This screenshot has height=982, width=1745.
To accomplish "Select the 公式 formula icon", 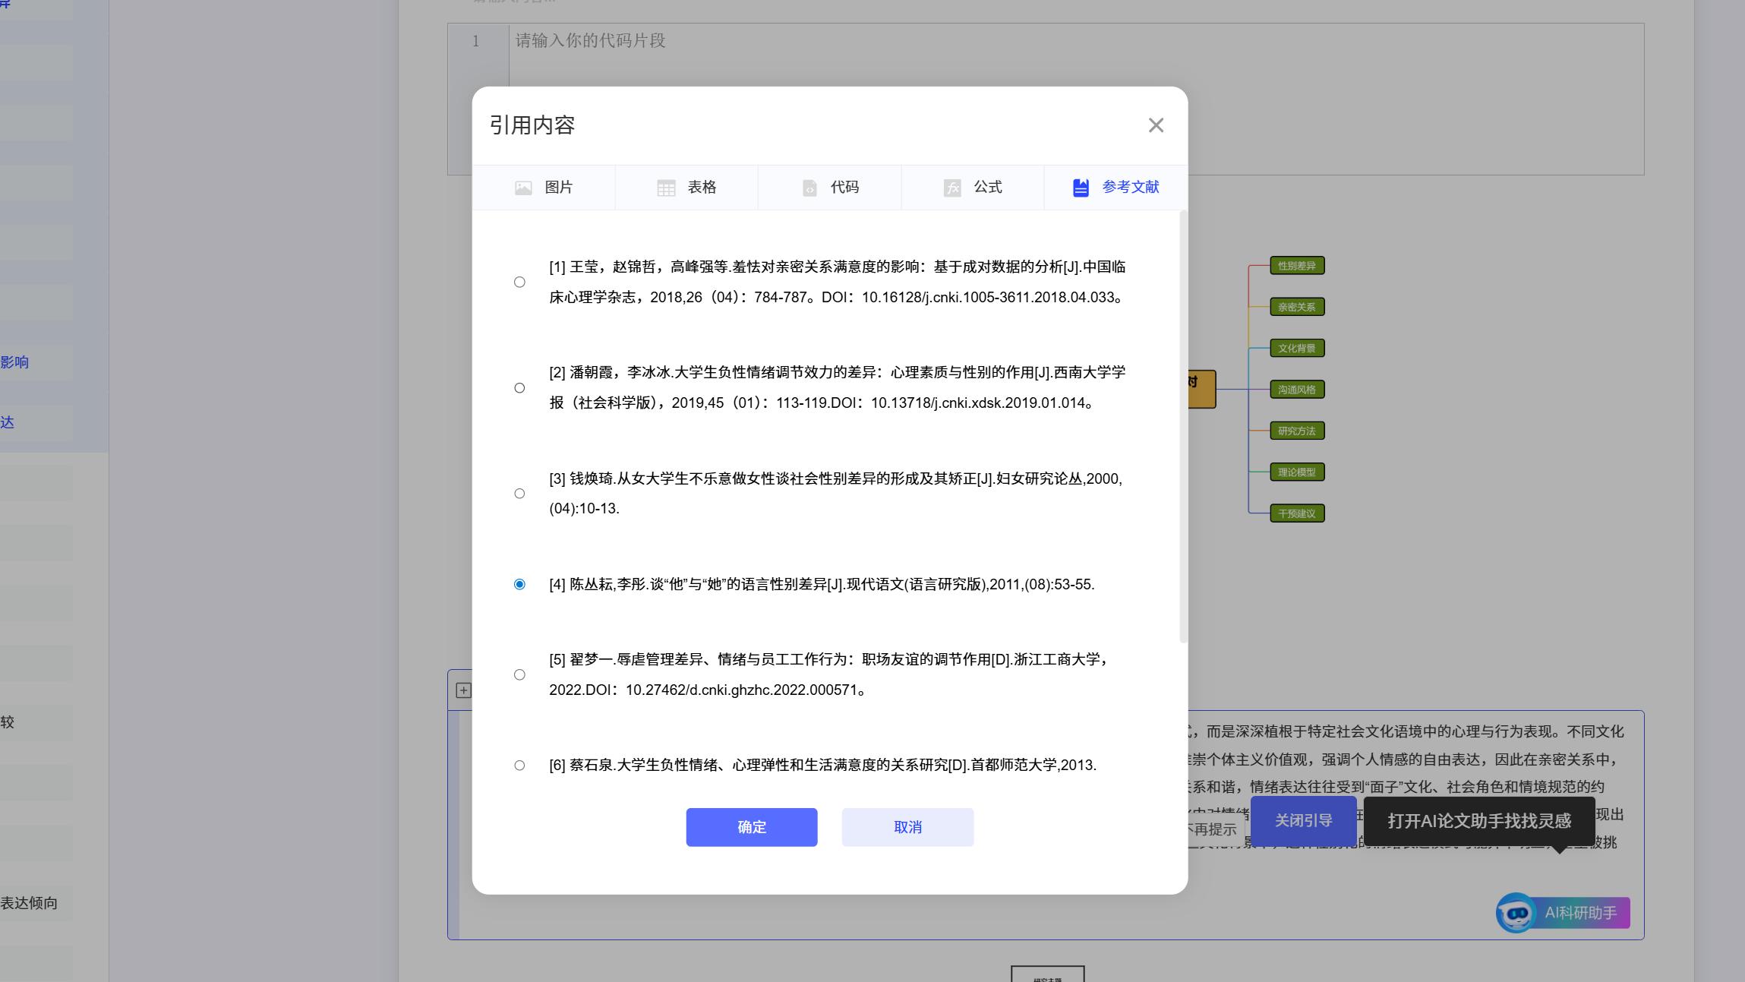I will coord(952,187).
